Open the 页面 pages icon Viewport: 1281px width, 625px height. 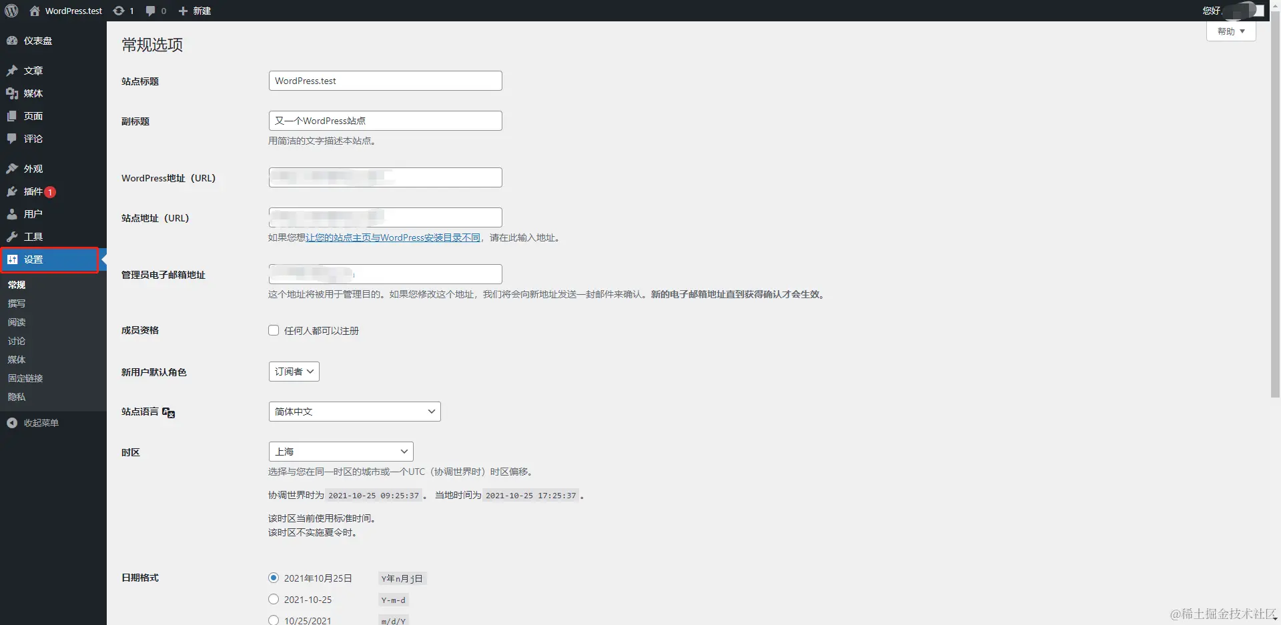[12, 116]
